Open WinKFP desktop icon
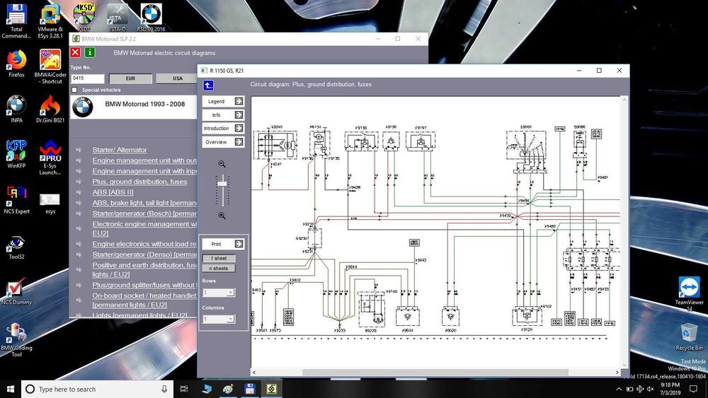Viewport: 708px width, 398px height. coord(16,154)
